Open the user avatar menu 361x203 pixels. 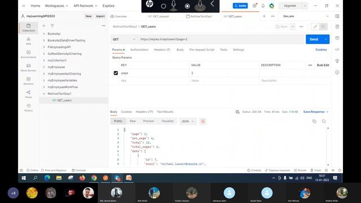point(271,6)
